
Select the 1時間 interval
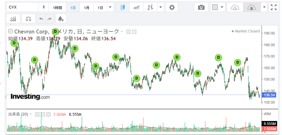[57, 7]
